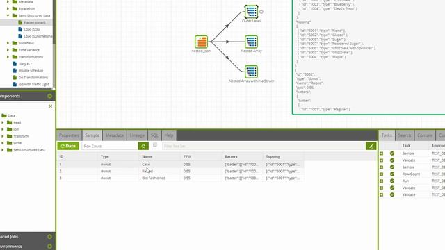
Task: Click the Shared Jobs panel header
Action: (x=27, y=236)
